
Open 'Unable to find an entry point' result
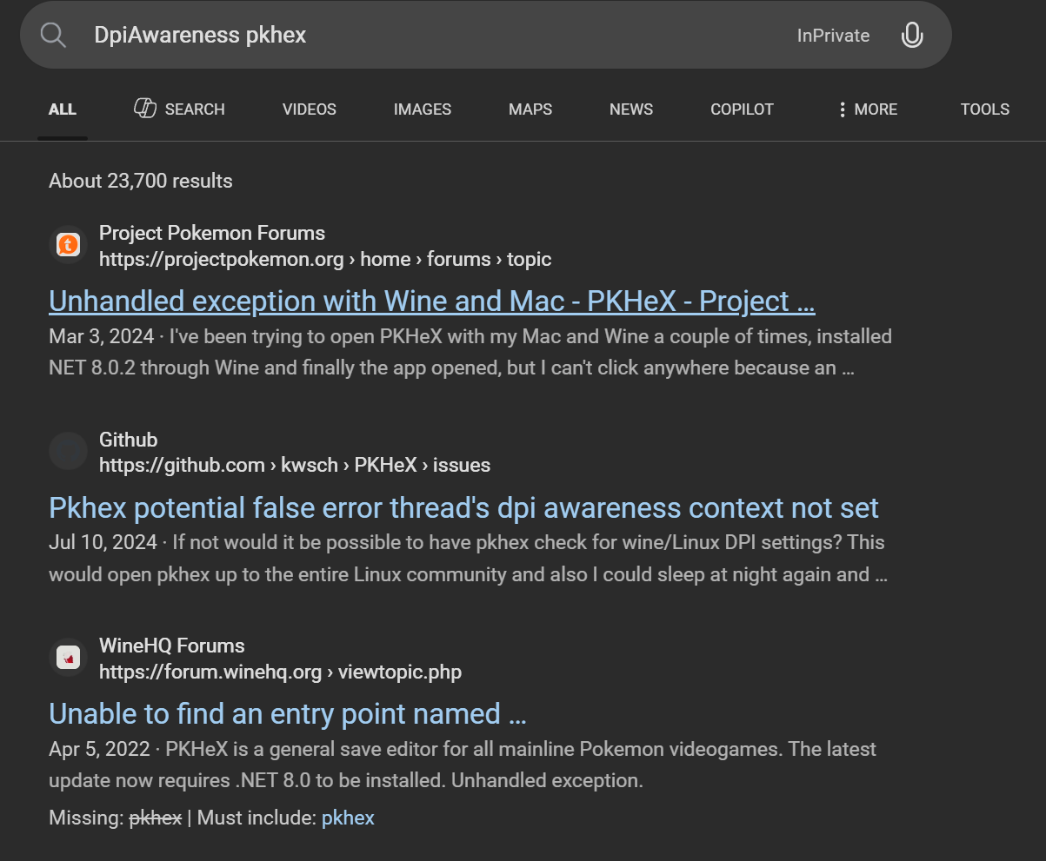(x=287, y=713)
